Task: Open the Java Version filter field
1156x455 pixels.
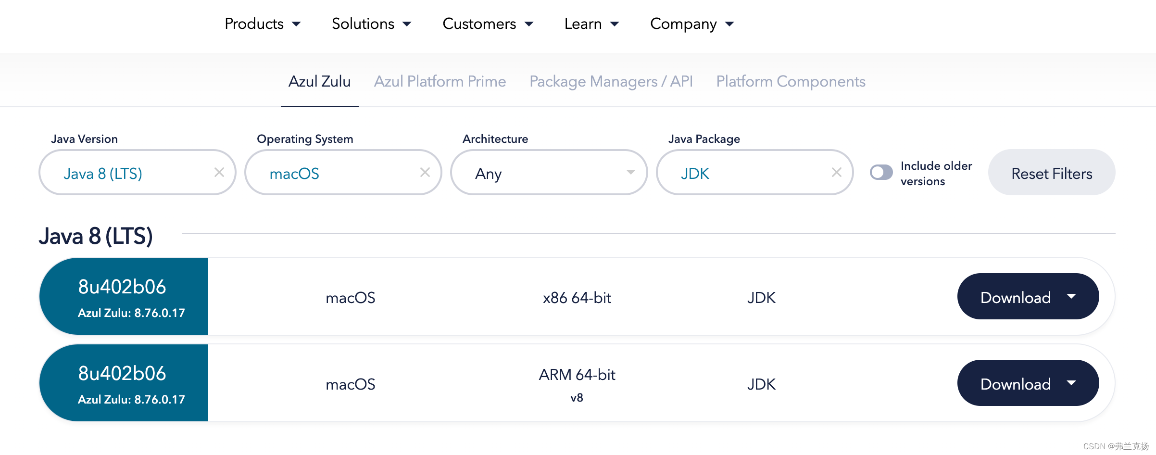Action: [x=137, y=172]
